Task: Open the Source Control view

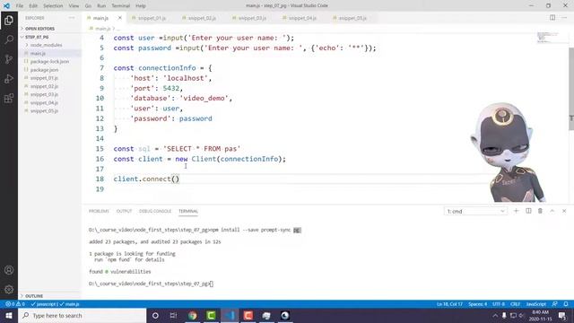Action: point(9,59)
